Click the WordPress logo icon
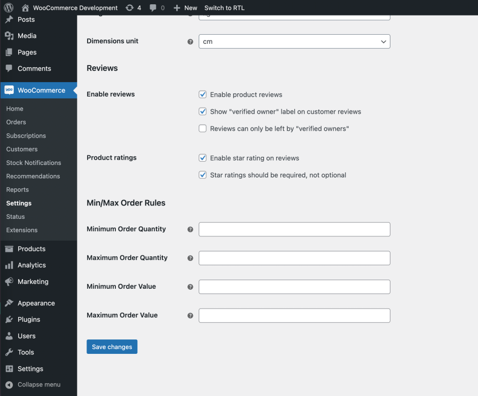 tap(9, 7)
